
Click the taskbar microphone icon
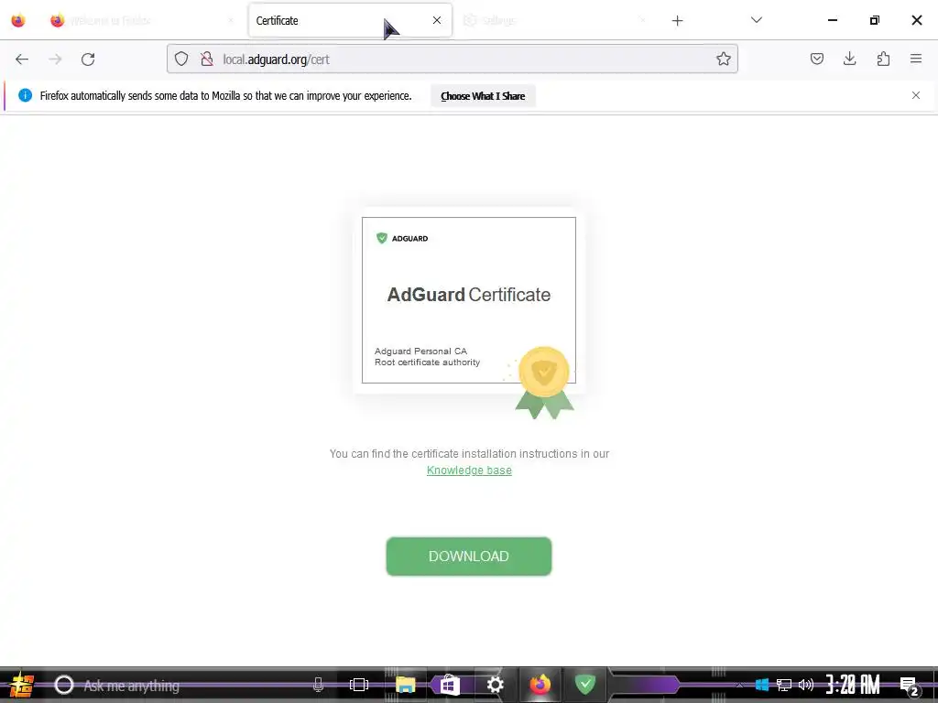point(318,685)
